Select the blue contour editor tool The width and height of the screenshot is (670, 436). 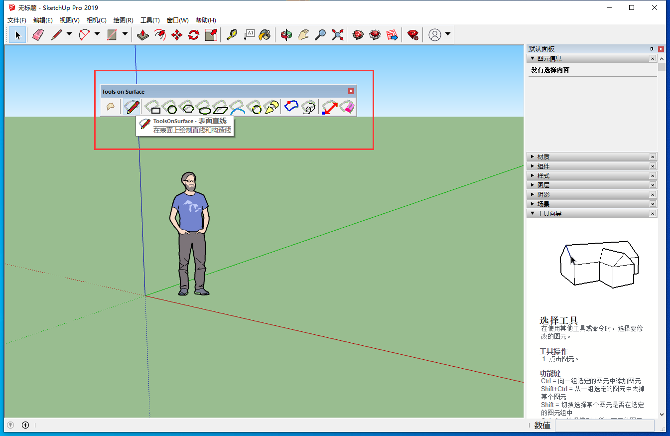point(291,107)
